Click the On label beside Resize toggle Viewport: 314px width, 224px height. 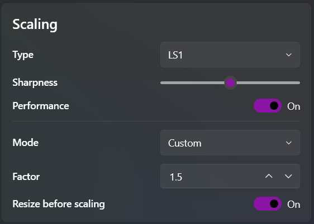[x=293, y=204]
